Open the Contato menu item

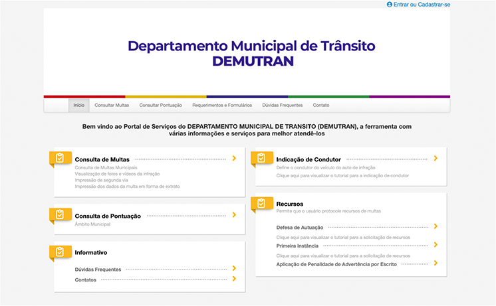click(321, 105)
